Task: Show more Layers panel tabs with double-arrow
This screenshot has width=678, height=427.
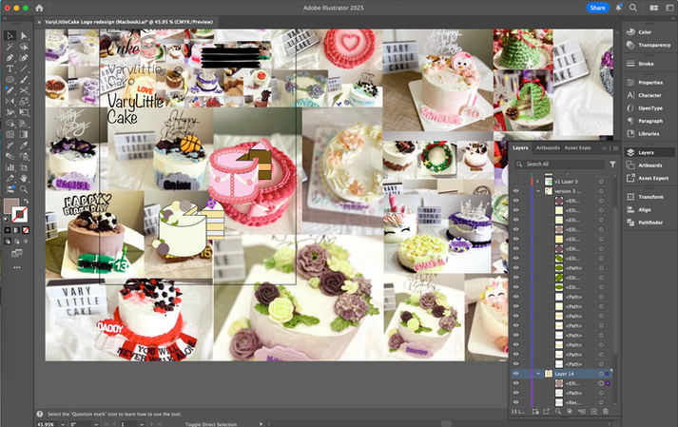Action: 604,148
